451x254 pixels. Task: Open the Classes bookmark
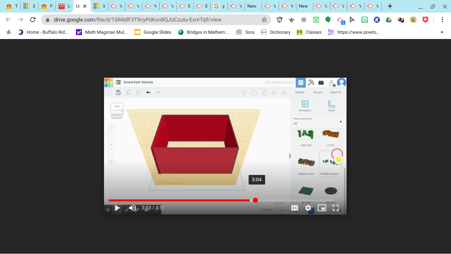click(309, 32)
